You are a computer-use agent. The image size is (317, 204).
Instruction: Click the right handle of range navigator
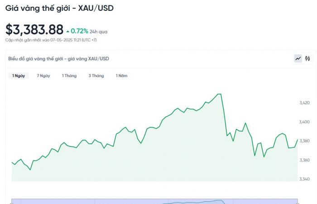coord(298,203)
